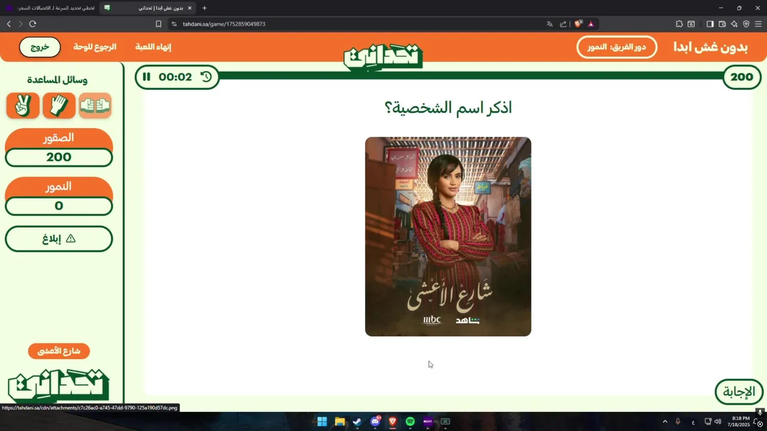767x431 pixels.
Task: Click the النمور team name label
Action: (59, 186)
